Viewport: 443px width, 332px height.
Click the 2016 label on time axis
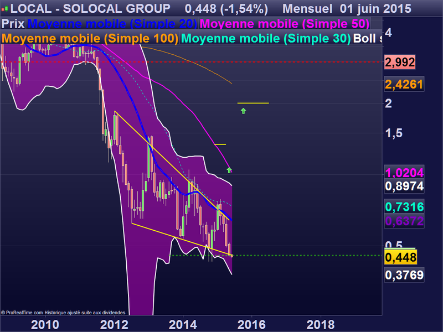251,325
